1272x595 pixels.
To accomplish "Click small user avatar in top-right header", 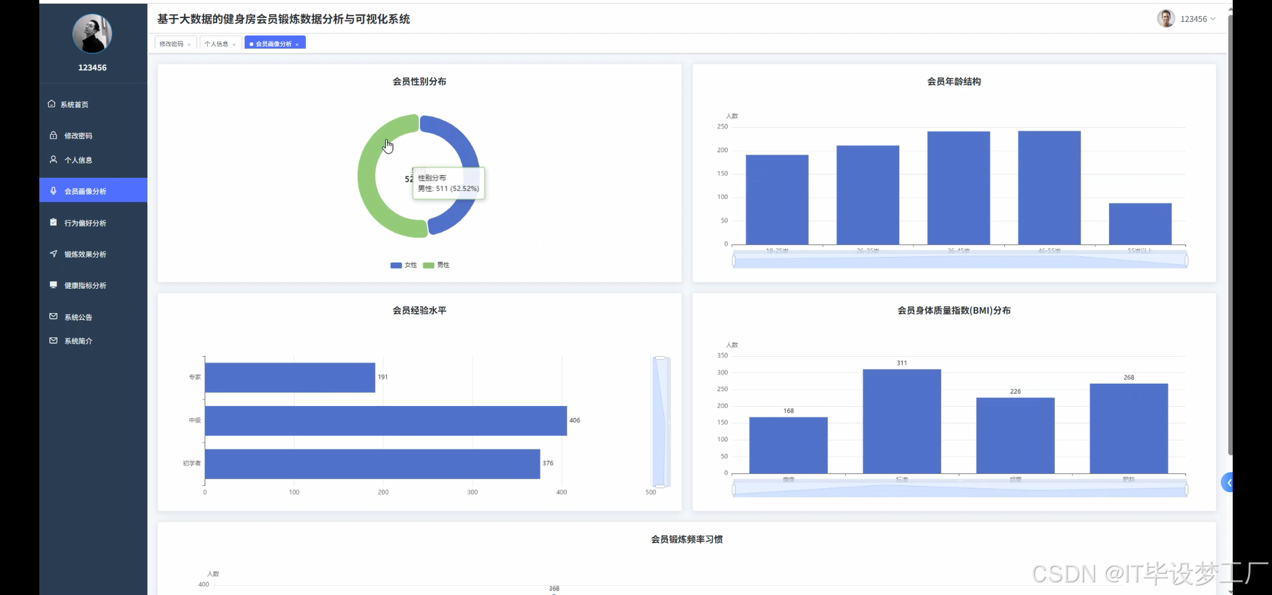I will tap(1165, 19).
